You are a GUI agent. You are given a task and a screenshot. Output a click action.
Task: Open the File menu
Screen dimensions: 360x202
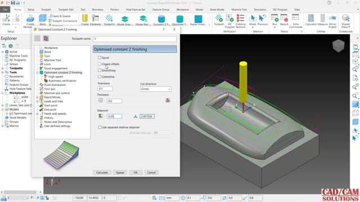click(5, 10)
